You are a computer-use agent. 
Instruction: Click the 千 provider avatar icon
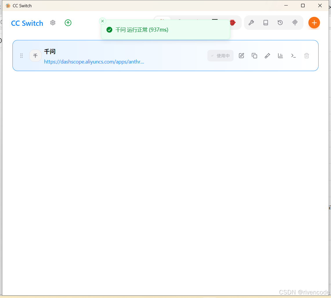coord(35,56)
